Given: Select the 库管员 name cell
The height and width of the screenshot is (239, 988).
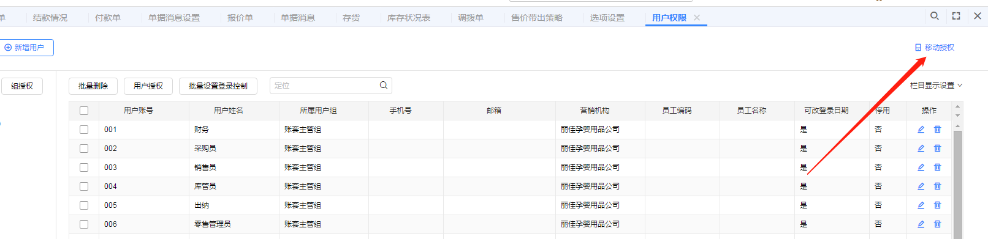Looking at the screenshot, I should tap(234, 186).
